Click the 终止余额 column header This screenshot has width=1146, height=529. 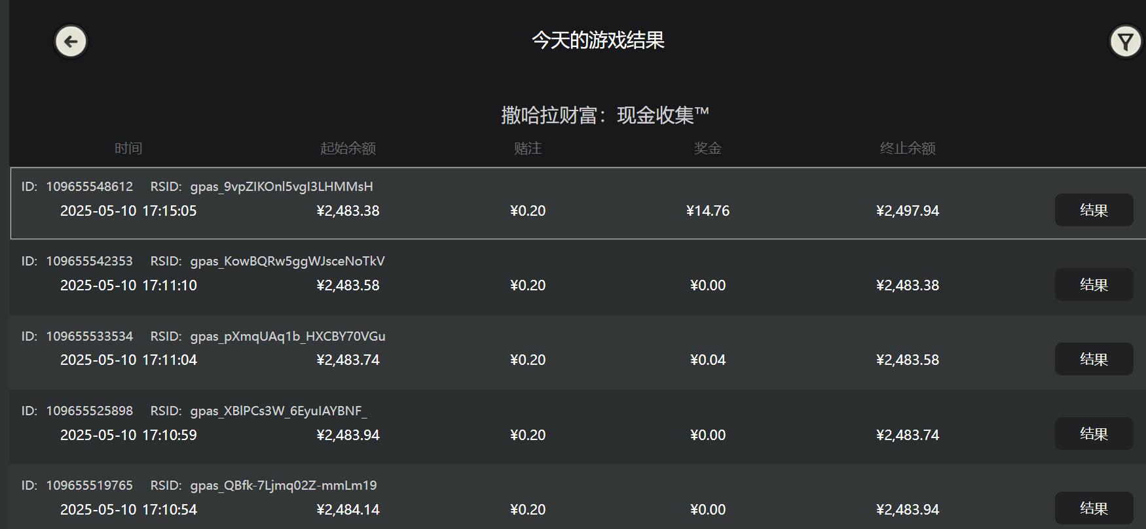[x=907, y=148]
